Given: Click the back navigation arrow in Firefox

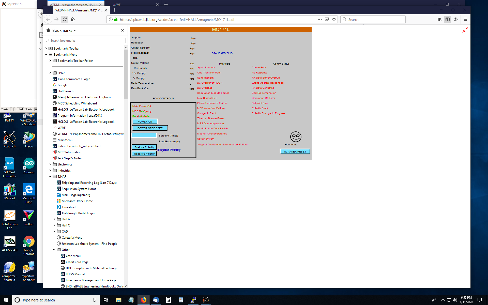Looking at the screenshot, I should [48, 19].
